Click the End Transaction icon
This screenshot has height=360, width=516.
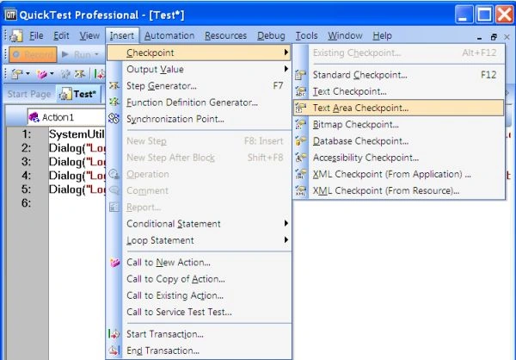(x=114, y=351)
